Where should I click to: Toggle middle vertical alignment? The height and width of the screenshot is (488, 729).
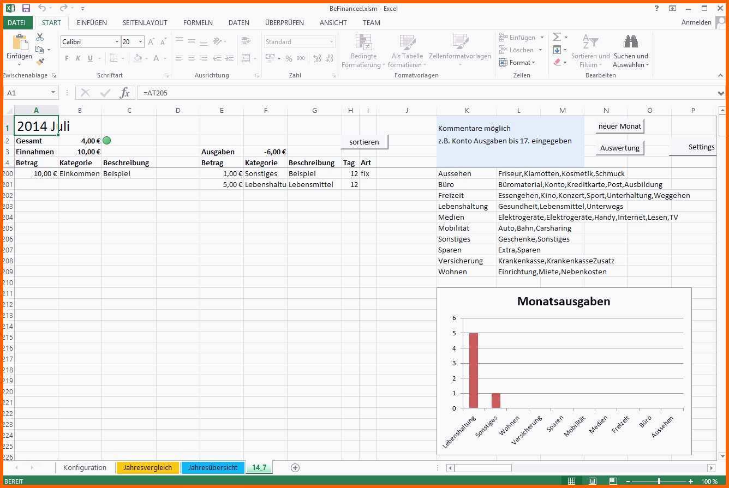point(192,41)
